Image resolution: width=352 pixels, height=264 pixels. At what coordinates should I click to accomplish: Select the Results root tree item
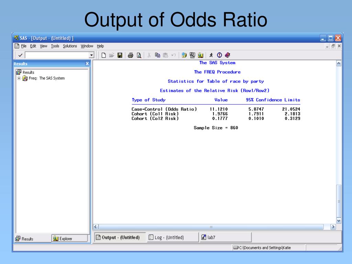tap(28, 72)
